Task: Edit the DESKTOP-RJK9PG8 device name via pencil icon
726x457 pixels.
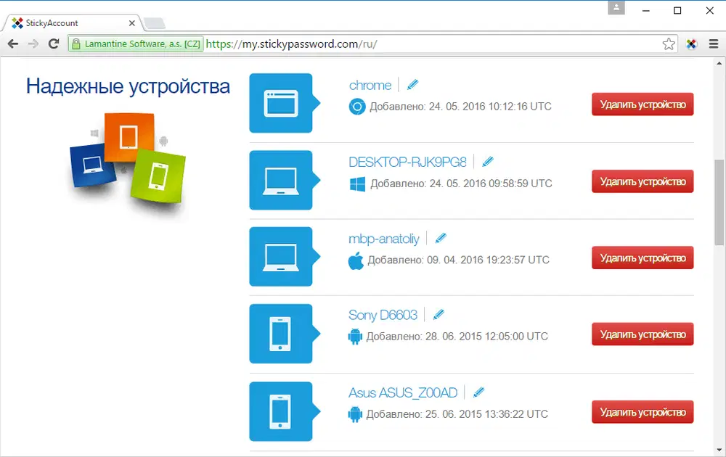Action: coord(487,161)
